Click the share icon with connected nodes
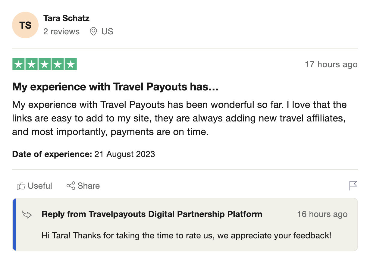 [x=71, y=186]
